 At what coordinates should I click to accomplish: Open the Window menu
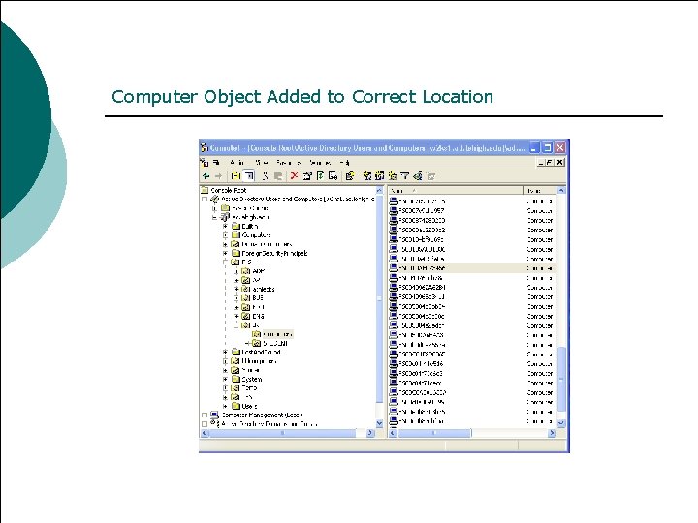coord(320,163)
